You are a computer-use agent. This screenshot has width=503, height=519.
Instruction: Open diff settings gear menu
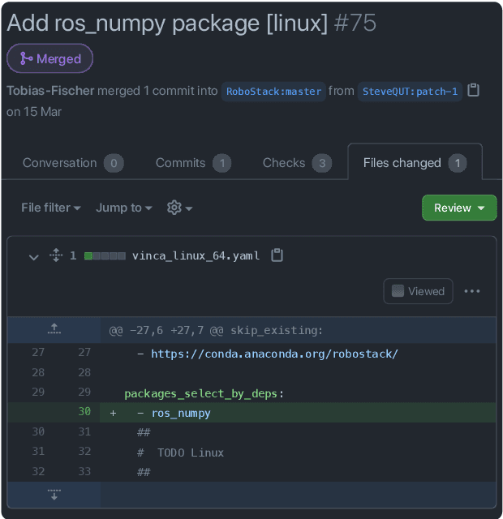179,208
